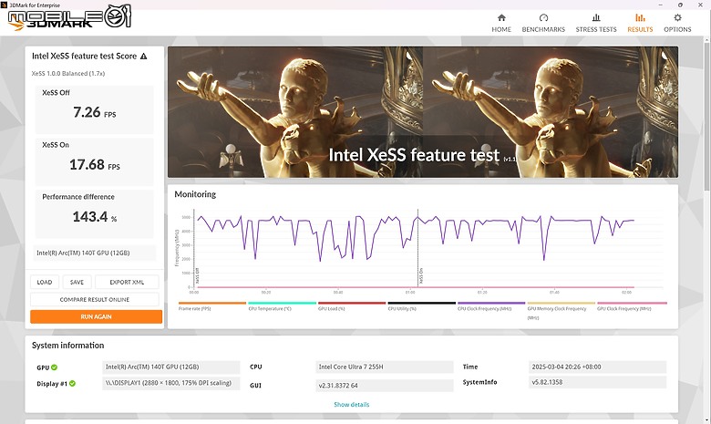Image resolution: width=711 pixels, height=424 pixels.
Task: Click the Display #1 resolution value
Action: [171, 383]
